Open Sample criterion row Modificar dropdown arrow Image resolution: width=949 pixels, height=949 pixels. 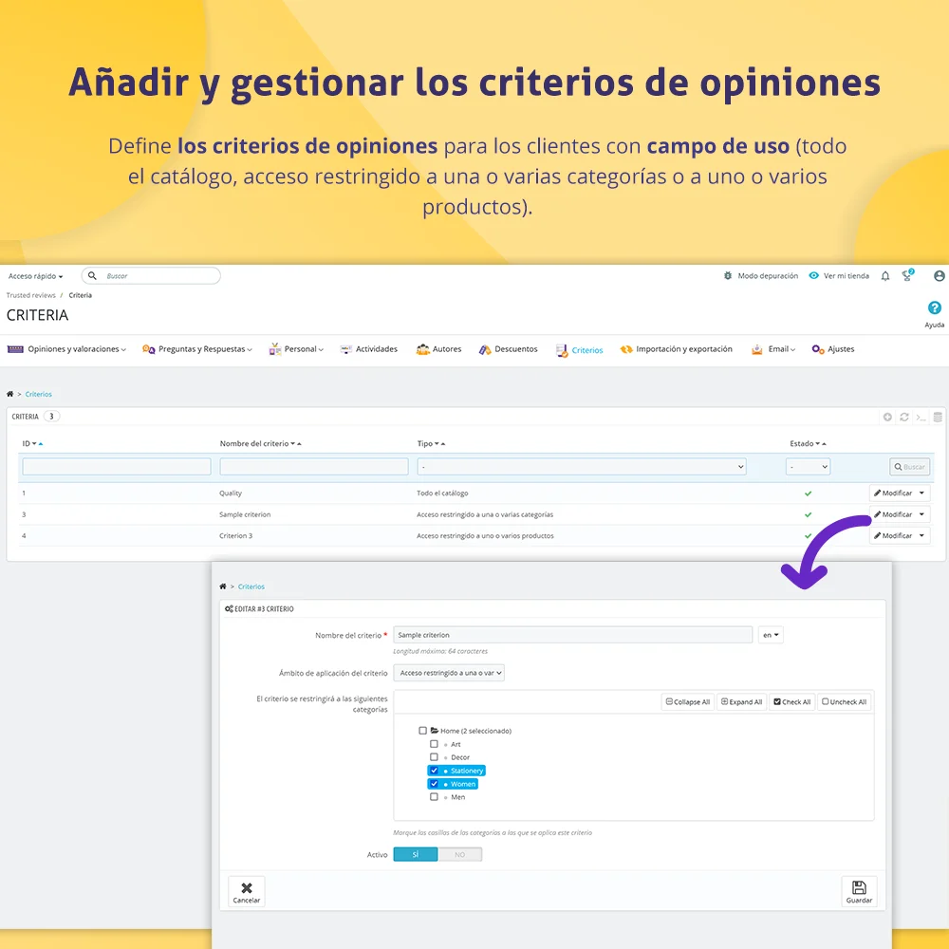click(921, 514)
